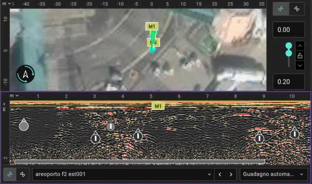
Task: Click the upper handle of depth slider
Action: 289,46
